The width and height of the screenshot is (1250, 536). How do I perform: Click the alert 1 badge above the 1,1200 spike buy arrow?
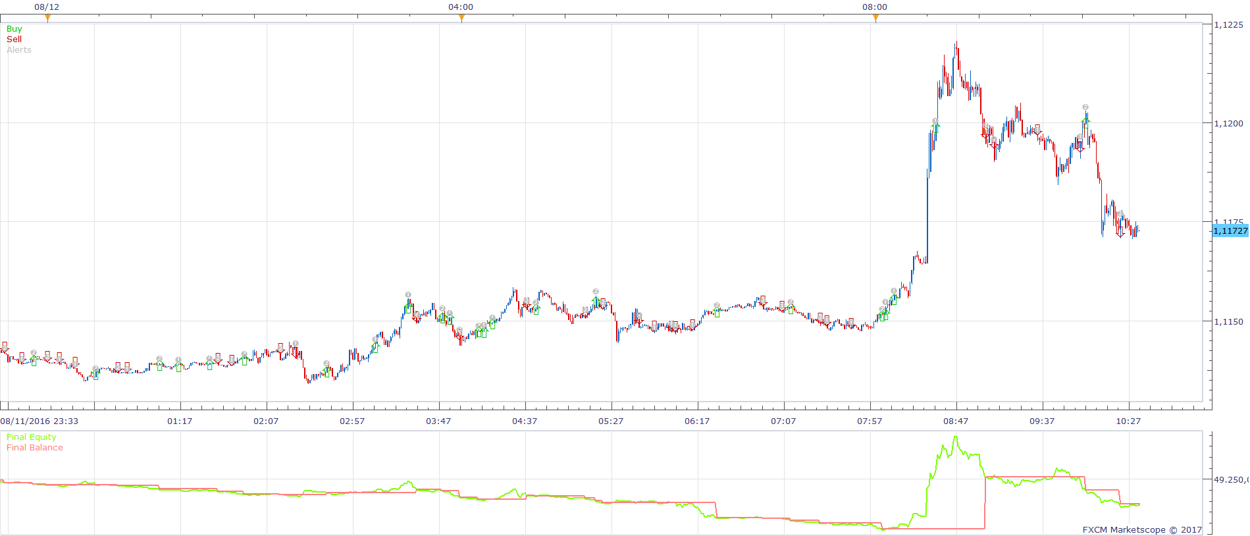(x=935, y=121)
